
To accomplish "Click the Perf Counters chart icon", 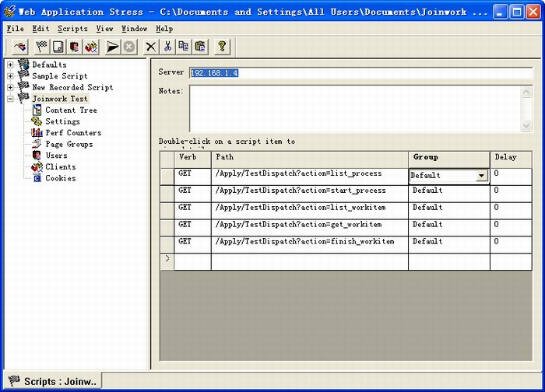I will (x=37, y=133).
